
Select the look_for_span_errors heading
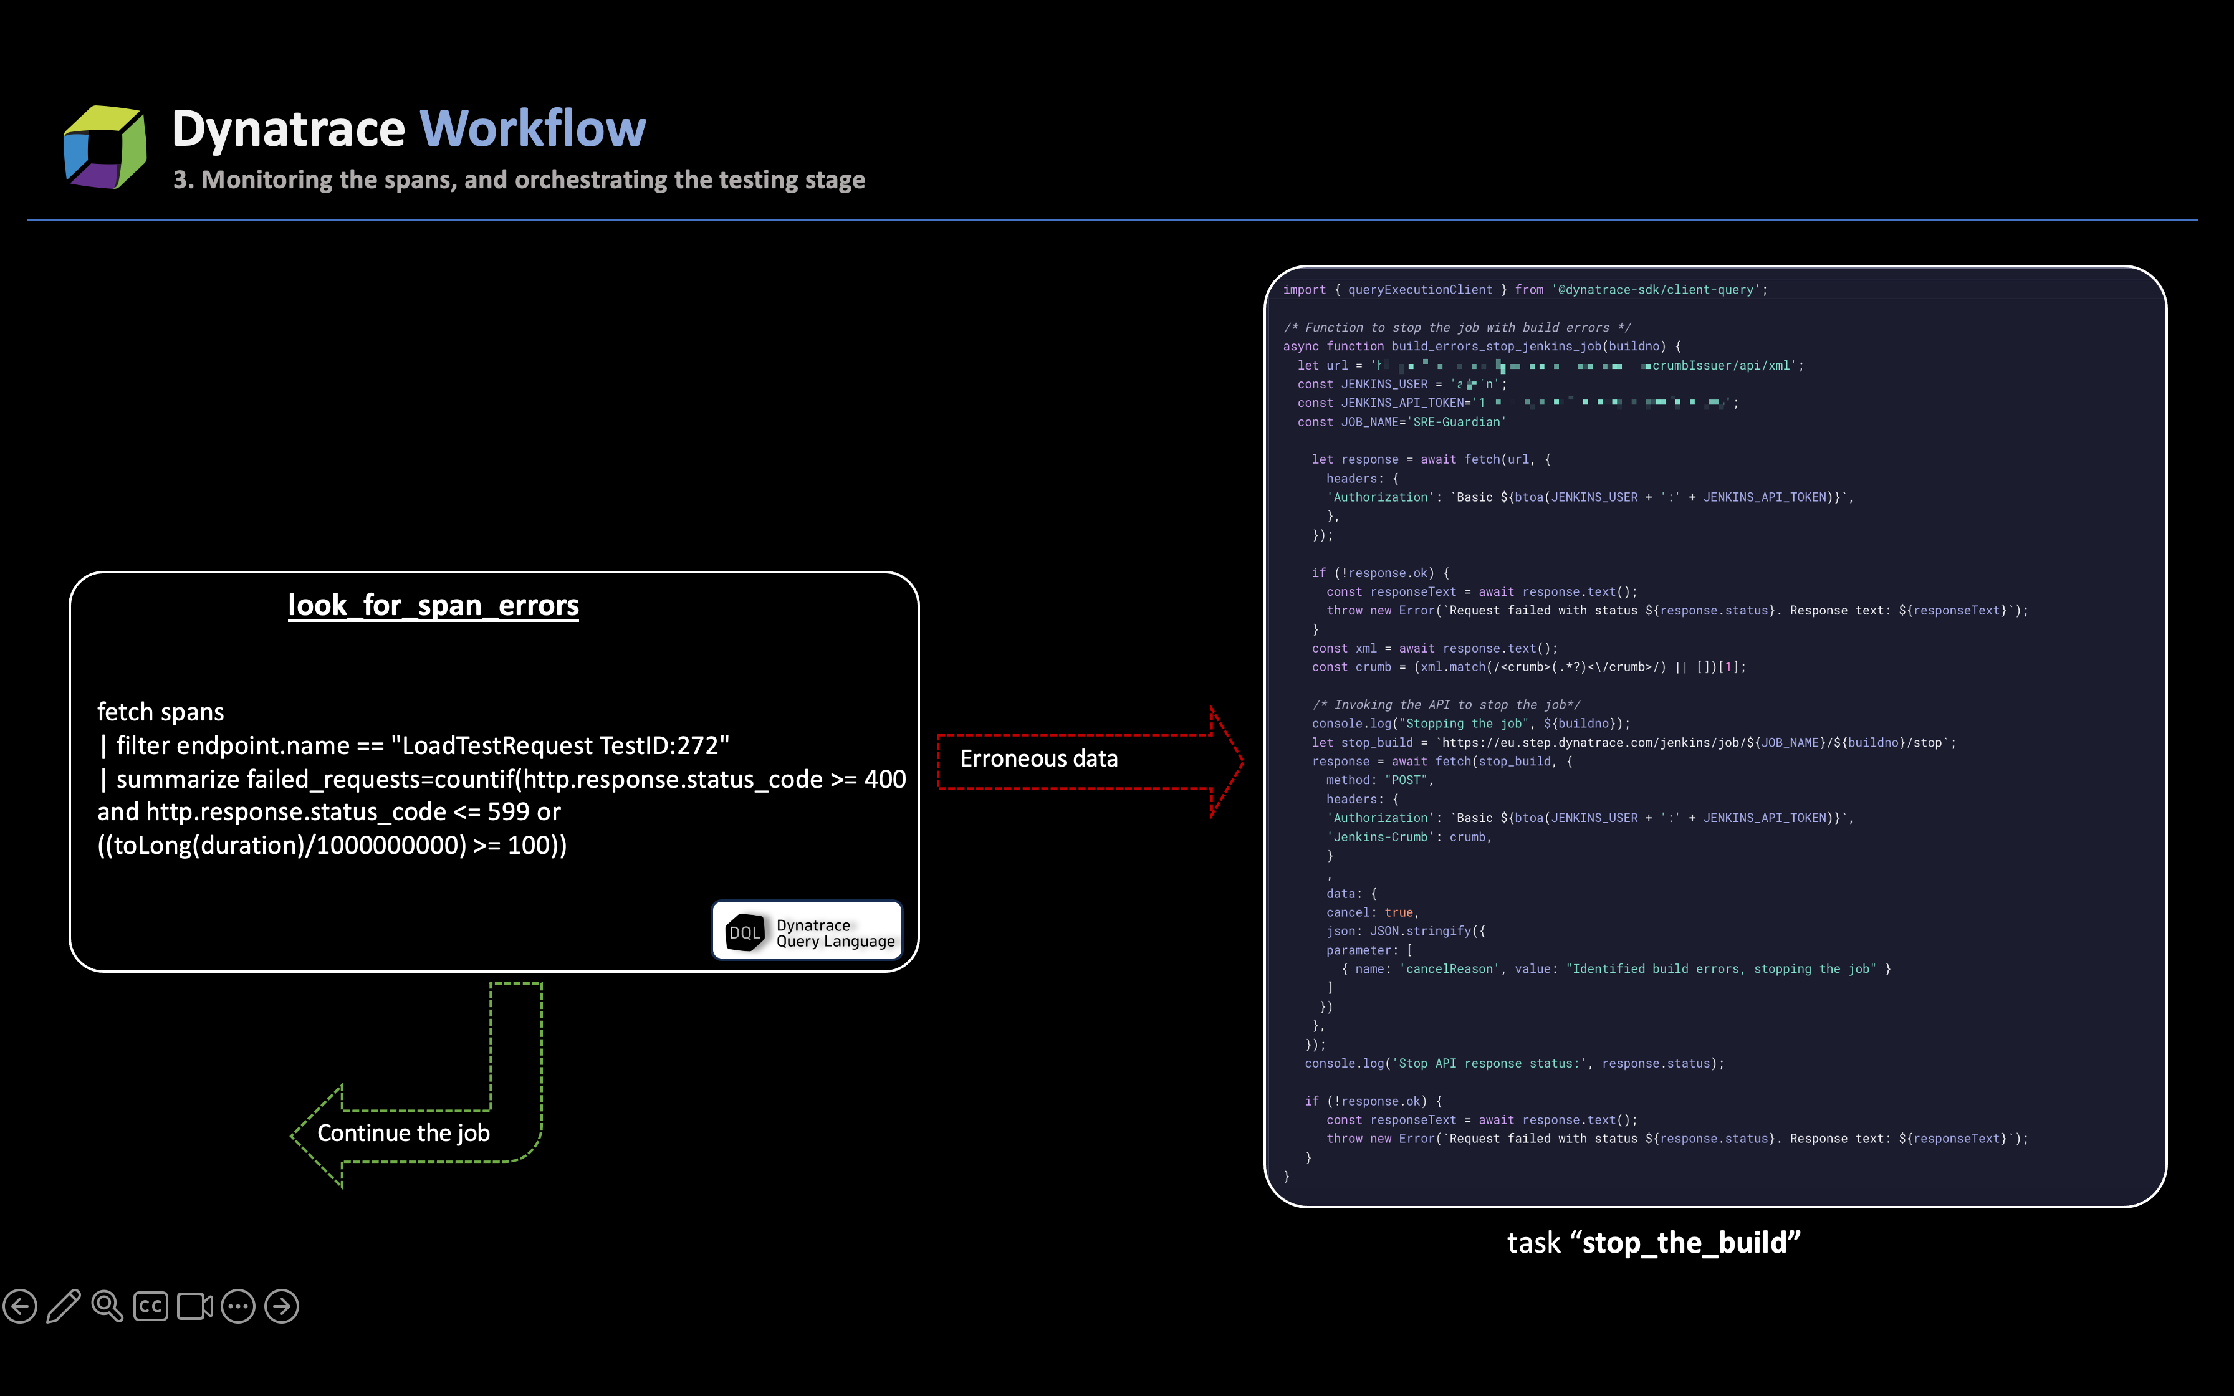point(433,605)
